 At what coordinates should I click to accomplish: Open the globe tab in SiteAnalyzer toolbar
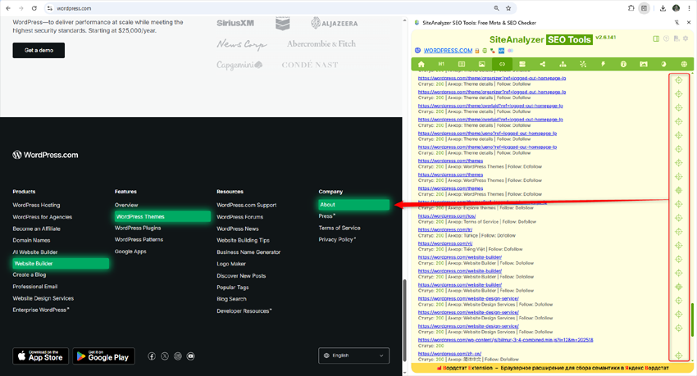(x=684, y=65)
